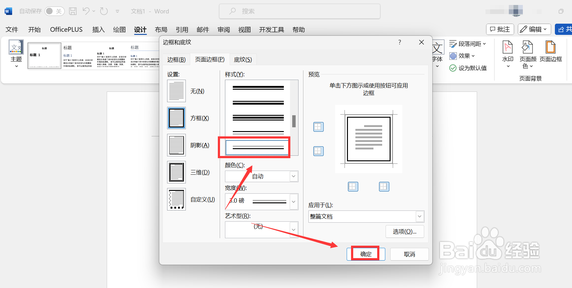Click the dialog help question mark
This screenshot has width=572, height=288.
[400, 42]
